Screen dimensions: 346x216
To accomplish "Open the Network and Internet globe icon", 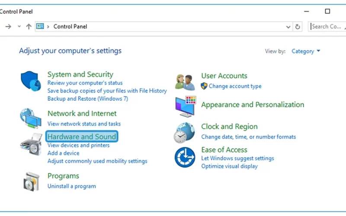I will (x=31, y=118).
